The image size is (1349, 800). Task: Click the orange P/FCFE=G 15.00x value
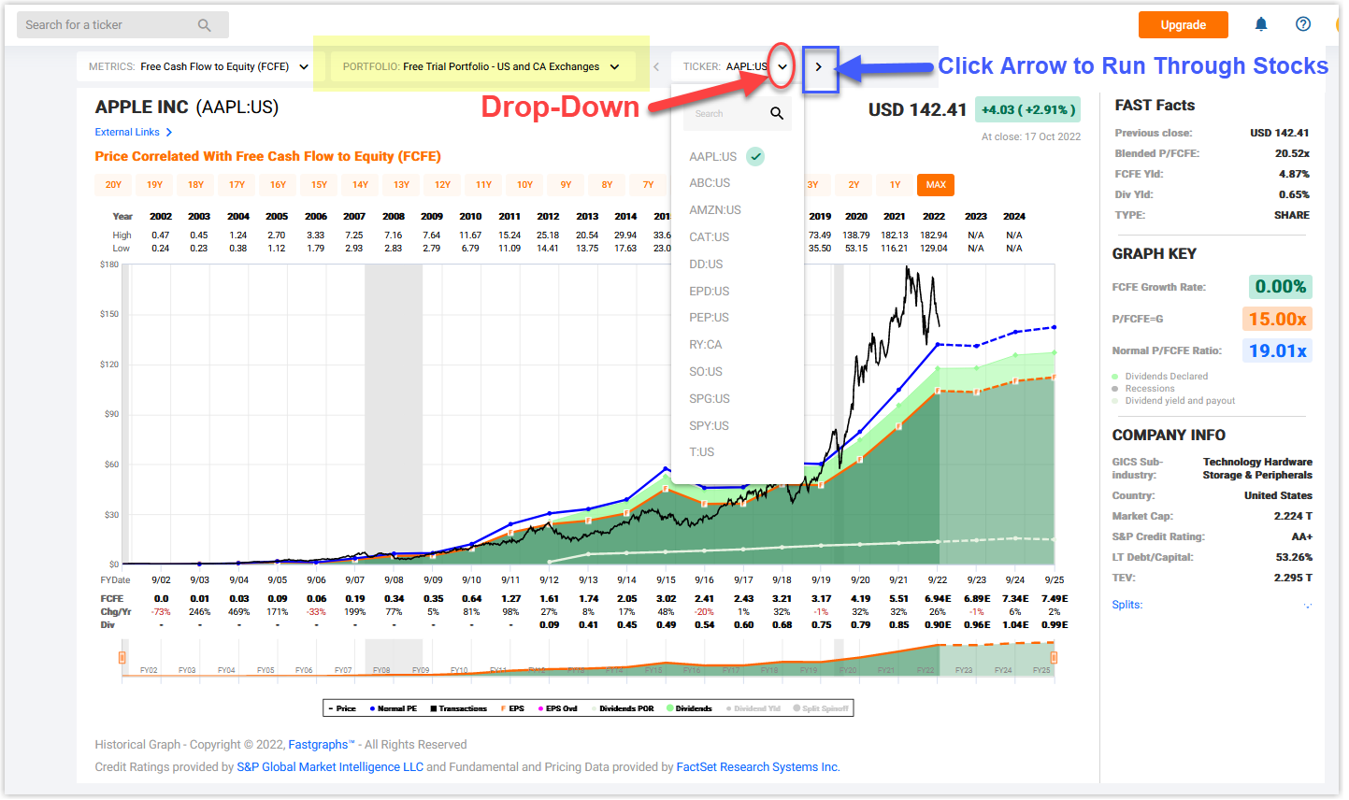pyautogui.click(x=1277, y=320)
